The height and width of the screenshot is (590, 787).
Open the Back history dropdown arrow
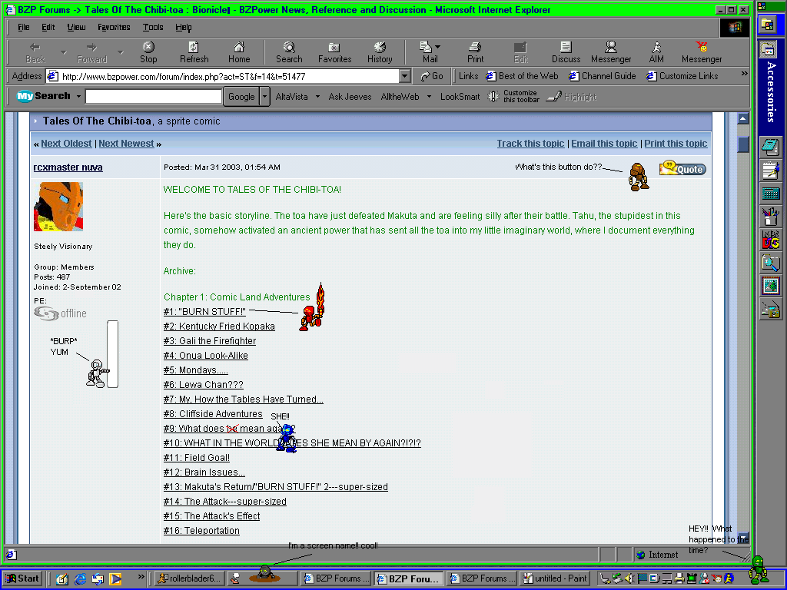click(x=63, y=51)
